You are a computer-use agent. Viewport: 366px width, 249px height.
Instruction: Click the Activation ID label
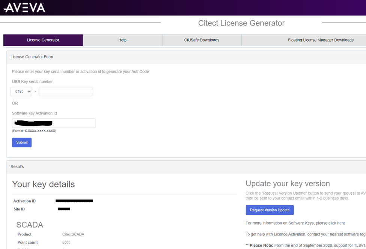[24, 201]
